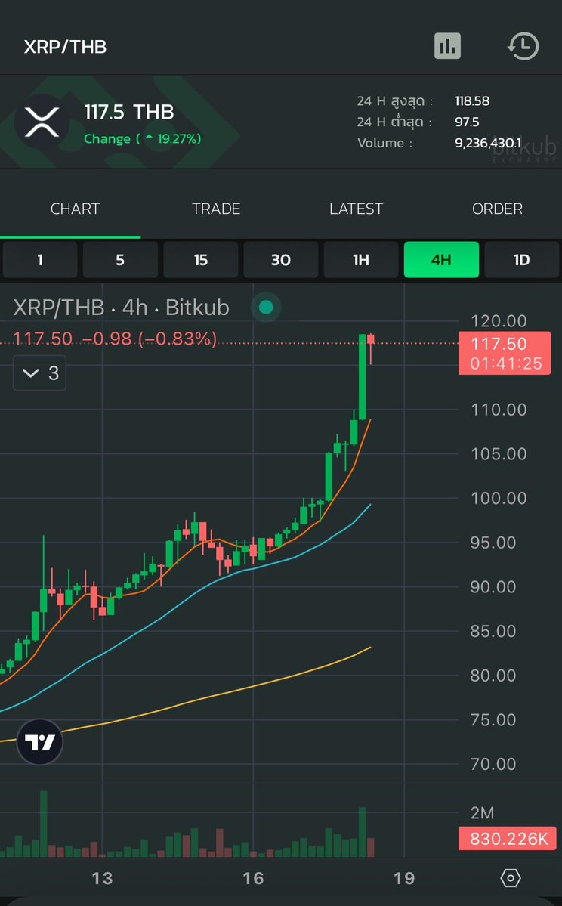
Task: Click the 100.00 price axis label
Action: pos(499,498)
